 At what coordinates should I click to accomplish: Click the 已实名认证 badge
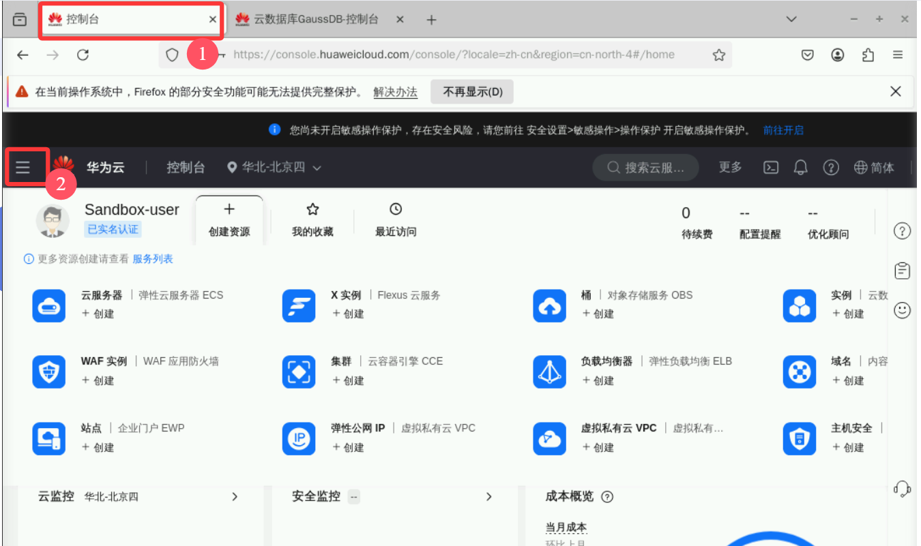113,229
